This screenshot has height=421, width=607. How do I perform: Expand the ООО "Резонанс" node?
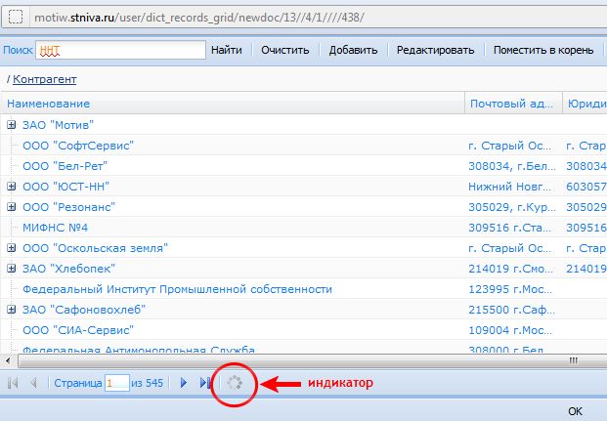pos(12,207)
